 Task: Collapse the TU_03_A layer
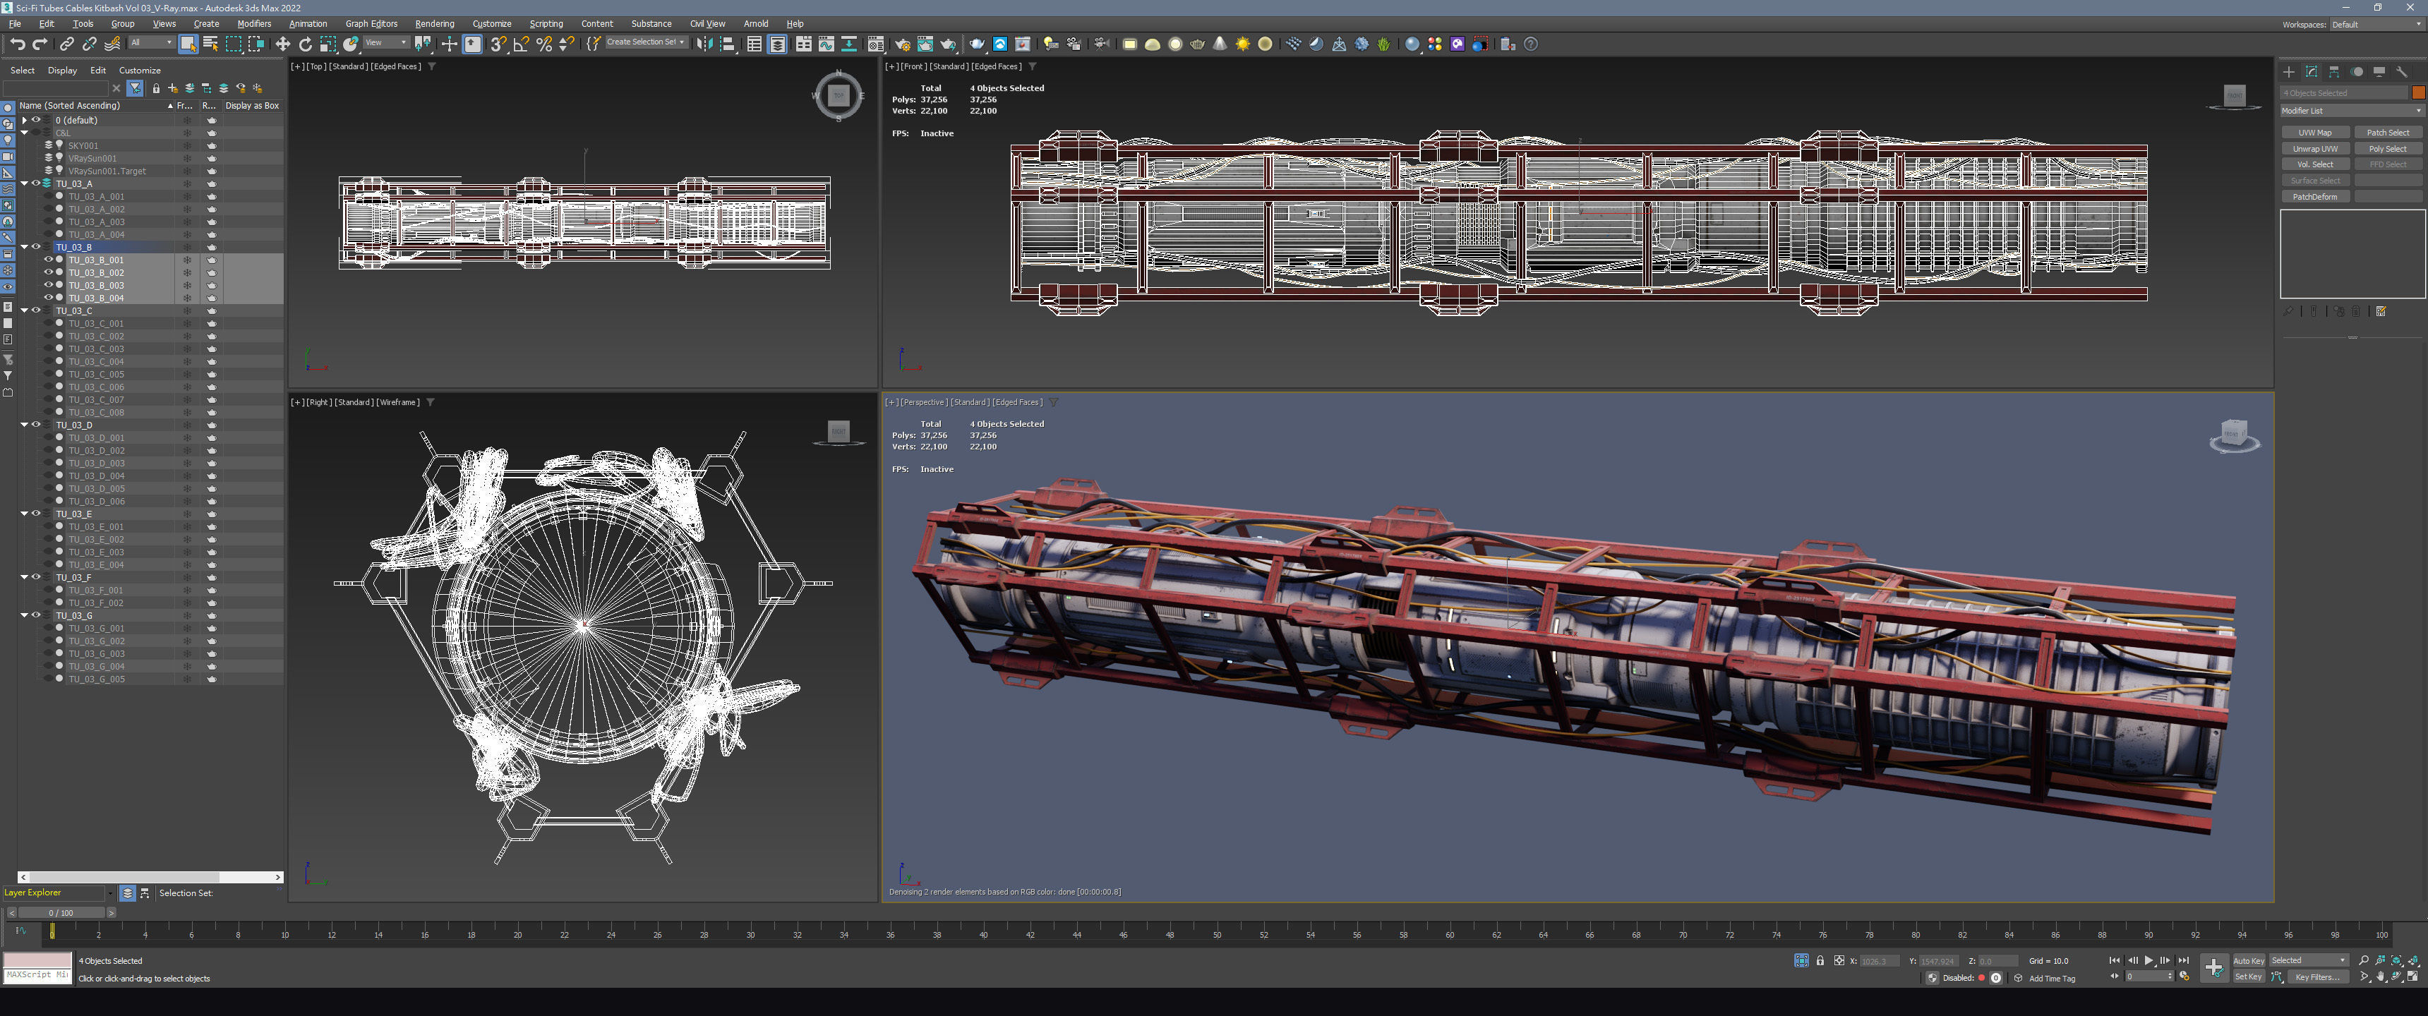point(25,183)
